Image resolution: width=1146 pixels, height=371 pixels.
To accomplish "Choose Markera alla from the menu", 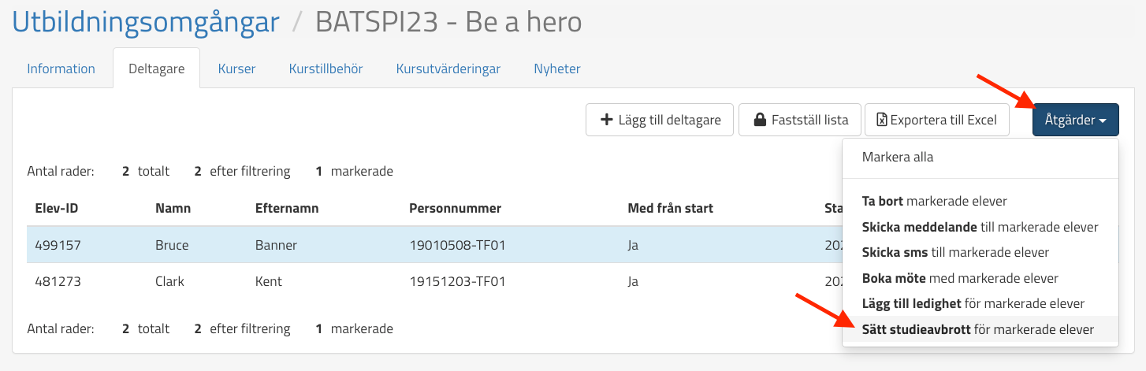I will 897,157.
